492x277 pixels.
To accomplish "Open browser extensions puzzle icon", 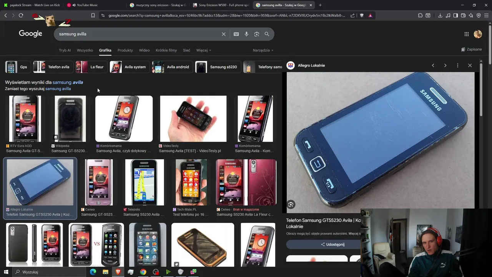I will (420, 15).
